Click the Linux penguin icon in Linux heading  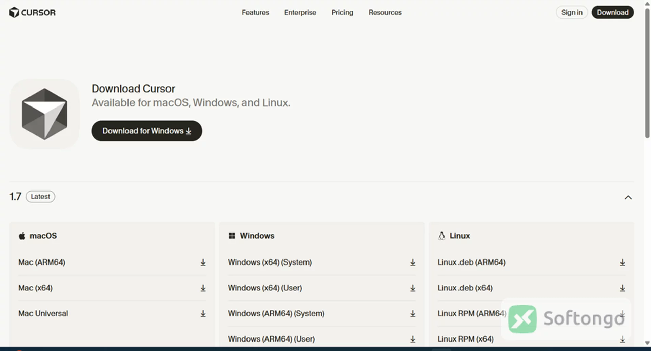[441, 236]
